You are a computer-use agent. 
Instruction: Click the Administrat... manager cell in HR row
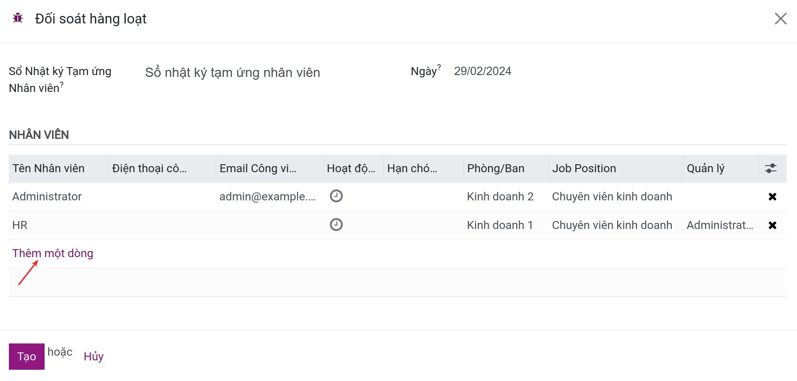click(x=721, y=225)
